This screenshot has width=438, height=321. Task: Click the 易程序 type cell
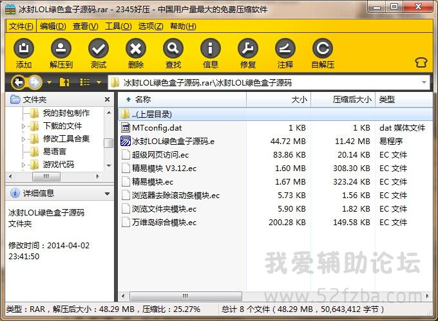pyautogui.click(x=391, y=141)
